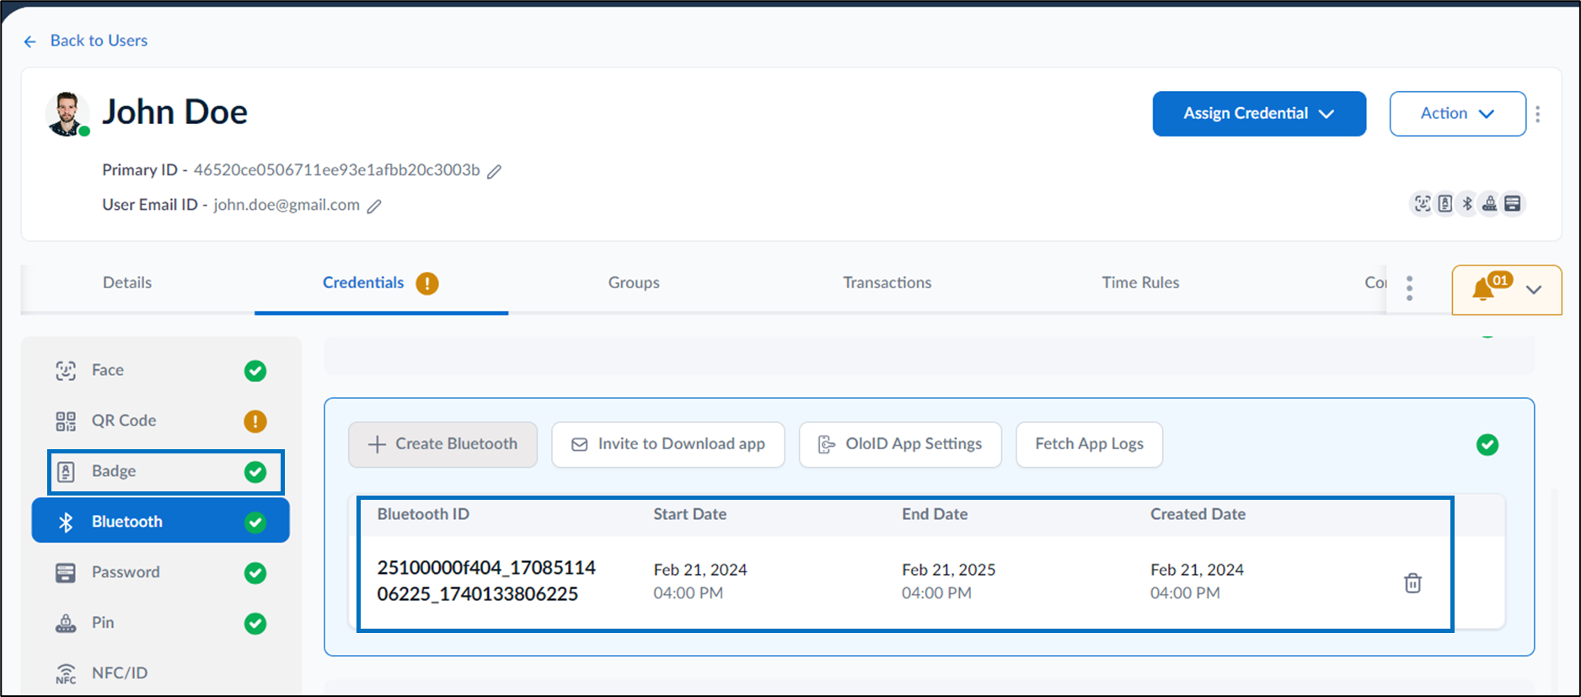Select Bluetooth in credentials sidebar
This screenshot has height=697, width=1581.
coord(160,522)
